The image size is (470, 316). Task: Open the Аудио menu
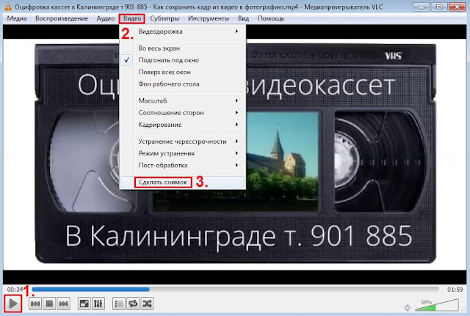[x=106, y=18]
